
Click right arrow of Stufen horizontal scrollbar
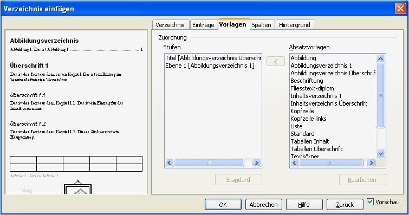[256, 163]
